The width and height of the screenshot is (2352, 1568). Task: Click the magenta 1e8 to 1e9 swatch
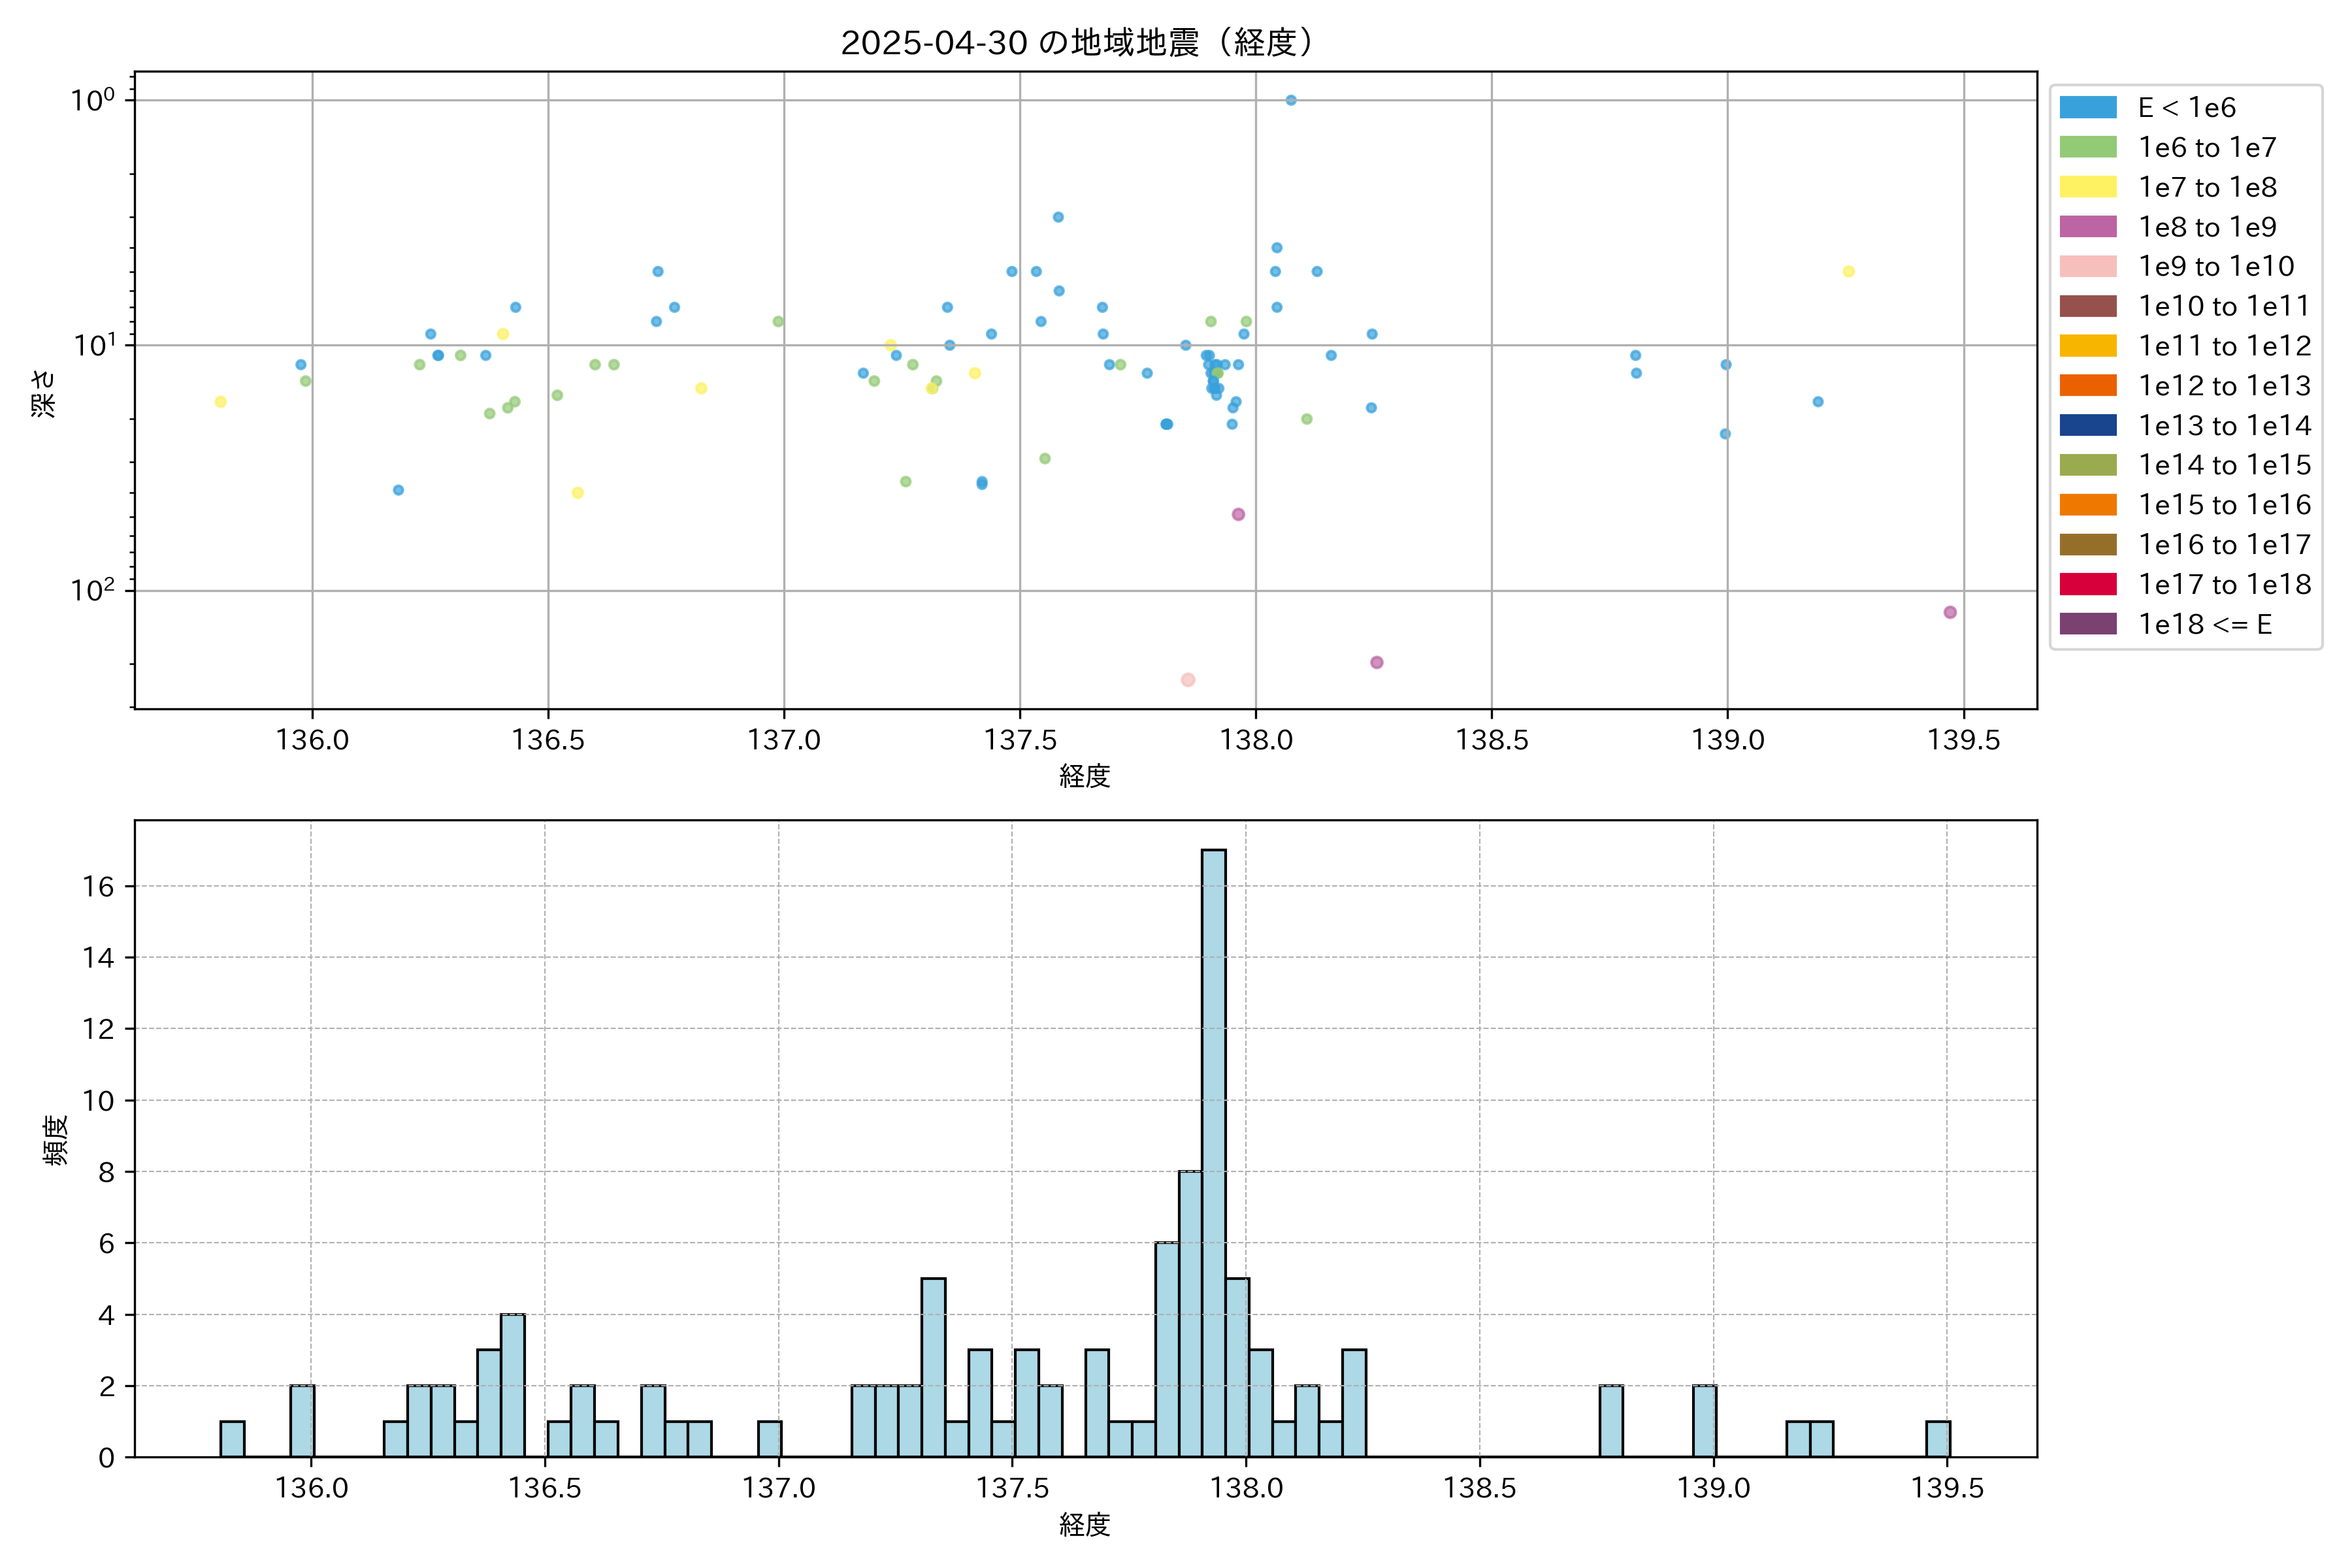pyautogui.click(x=2088, y=227)
